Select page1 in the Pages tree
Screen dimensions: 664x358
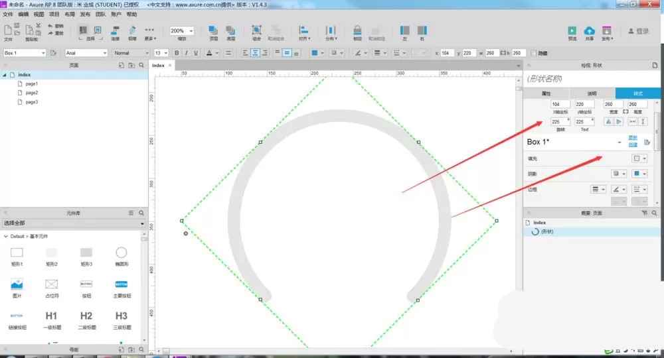(x=31, y=84)
